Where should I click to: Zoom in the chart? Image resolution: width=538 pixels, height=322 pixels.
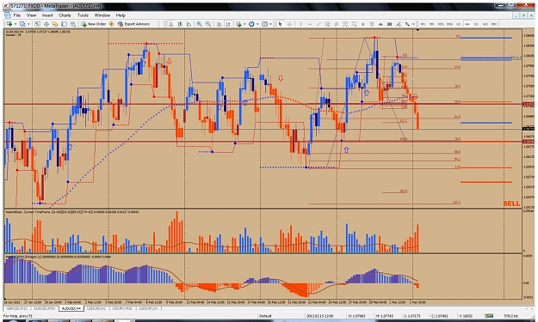pos(199,24)
